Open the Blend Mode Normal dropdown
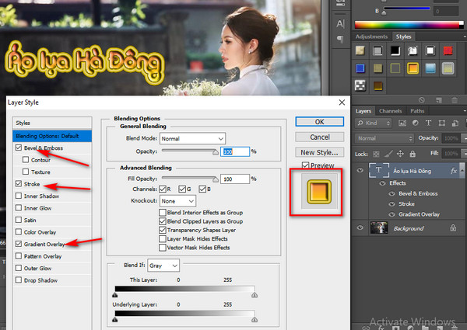 (192, 138)
